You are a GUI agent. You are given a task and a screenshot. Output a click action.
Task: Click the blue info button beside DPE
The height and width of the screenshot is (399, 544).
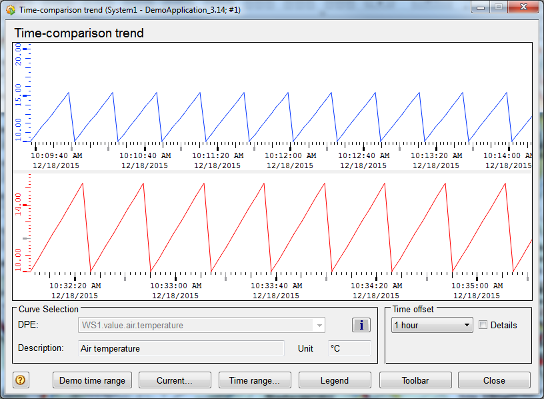pyautogui.click(x=361, y=325)
